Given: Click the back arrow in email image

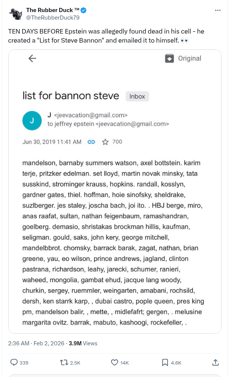Looking at the screenshot, I should click(32, 58).
